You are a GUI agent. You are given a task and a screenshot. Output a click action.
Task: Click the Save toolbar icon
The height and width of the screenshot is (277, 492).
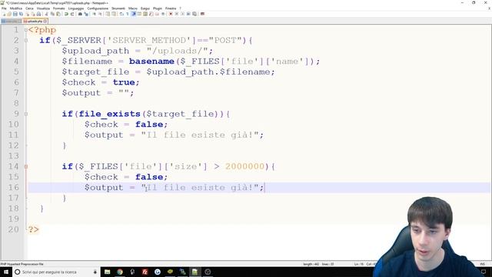point(15,14)
